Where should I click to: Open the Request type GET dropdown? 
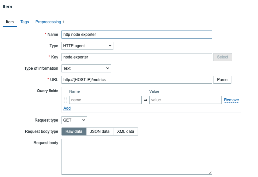tap(74, 120)
